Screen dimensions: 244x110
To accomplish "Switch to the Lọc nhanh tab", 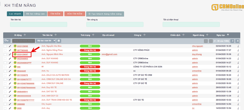I will point(15,14).
